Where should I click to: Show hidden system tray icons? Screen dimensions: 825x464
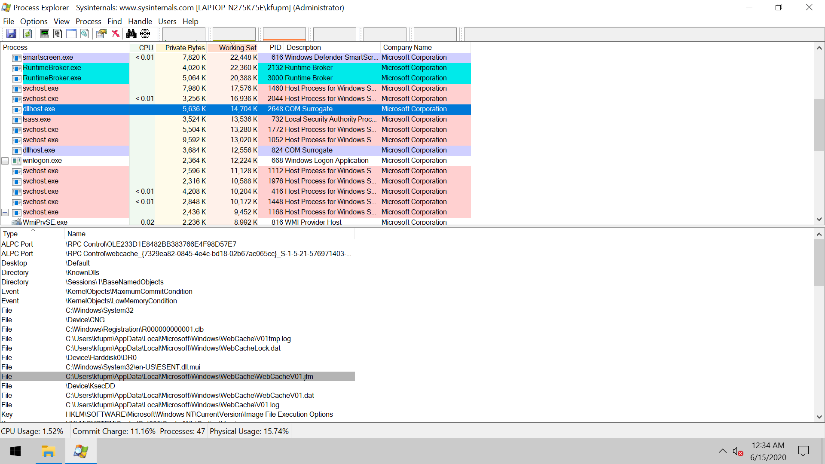point(723,451)
